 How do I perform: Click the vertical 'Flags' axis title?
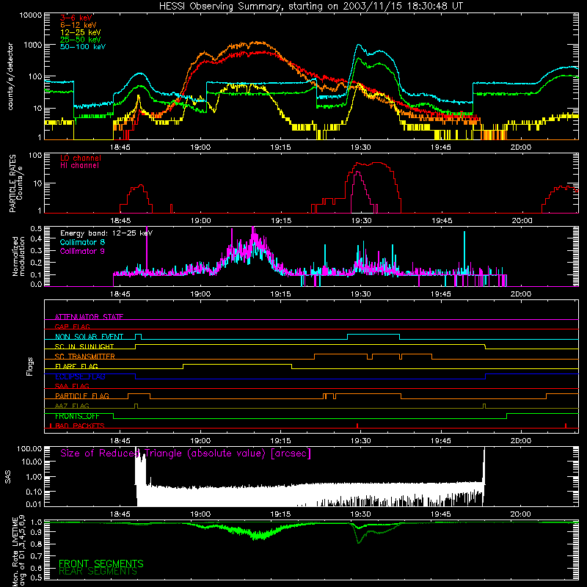(30, 366)
